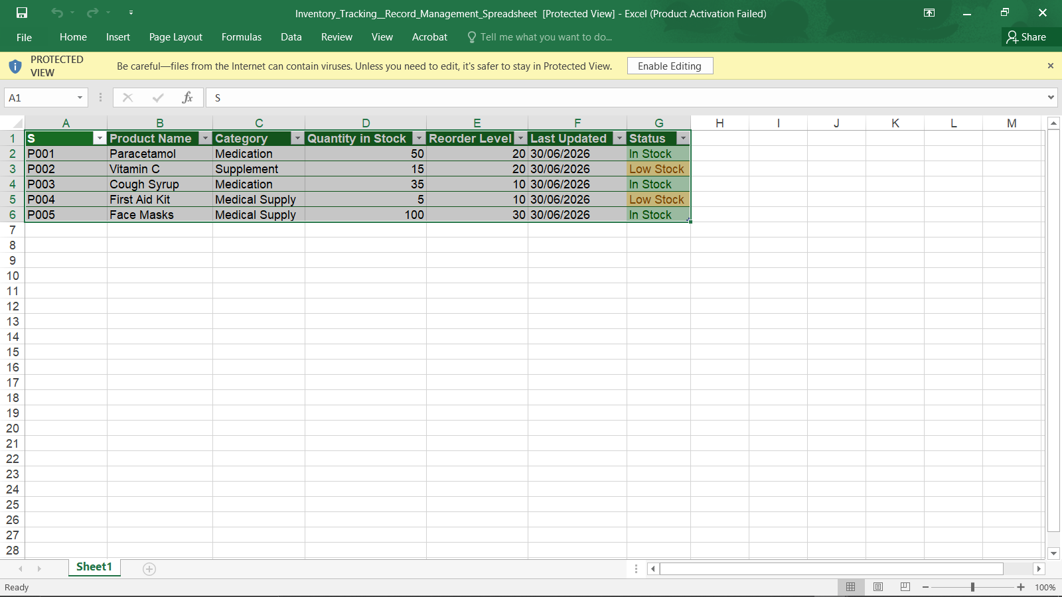Open the Formulas tab
Viewport: 1062px width, 597px height.
(x=242, y=37)
